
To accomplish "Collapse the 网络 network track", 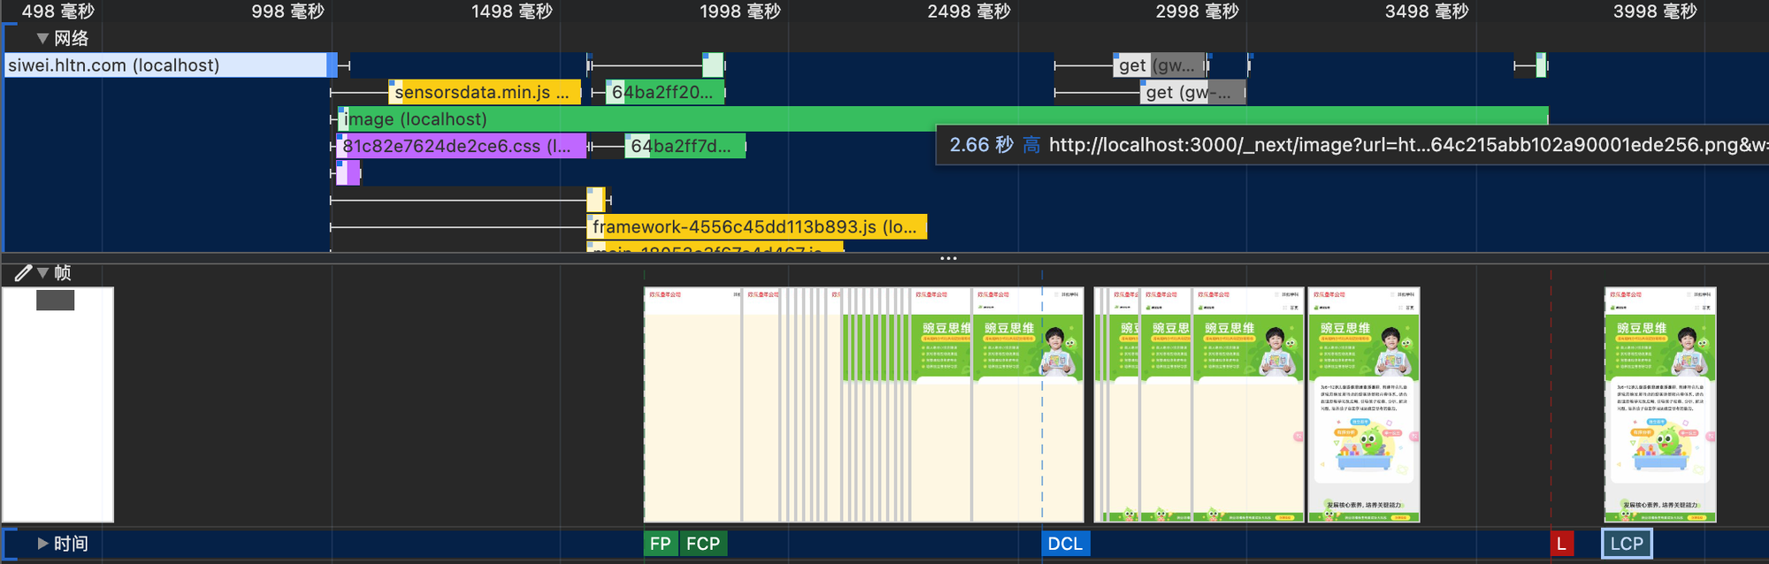I will click(x=42, y=38).
